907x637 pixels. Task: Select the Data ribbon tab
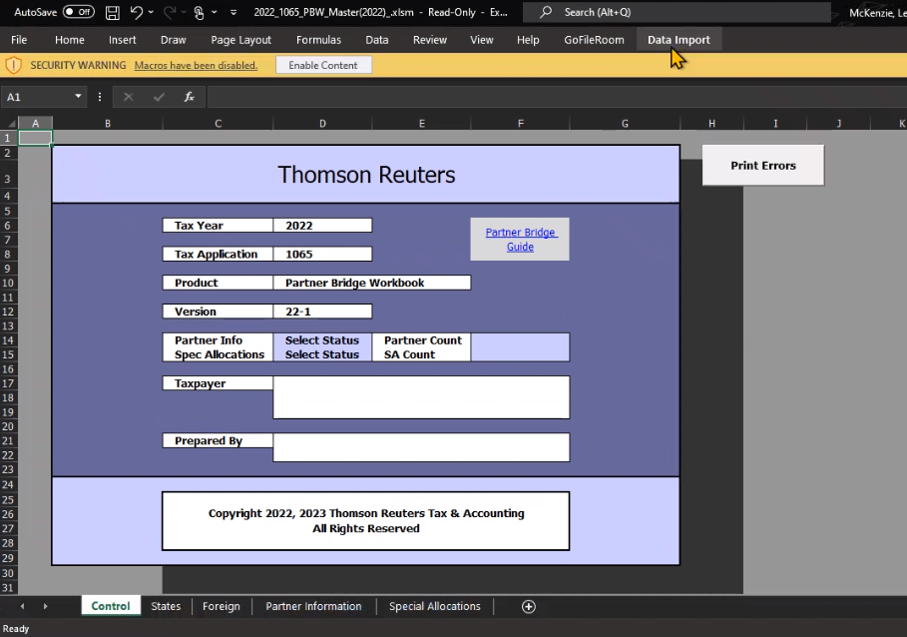pos(376,40)
